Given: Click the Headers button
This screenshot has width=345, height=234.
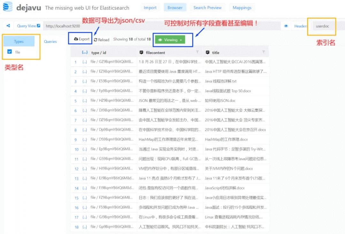Looking at the screenshot, I should 300,26.
